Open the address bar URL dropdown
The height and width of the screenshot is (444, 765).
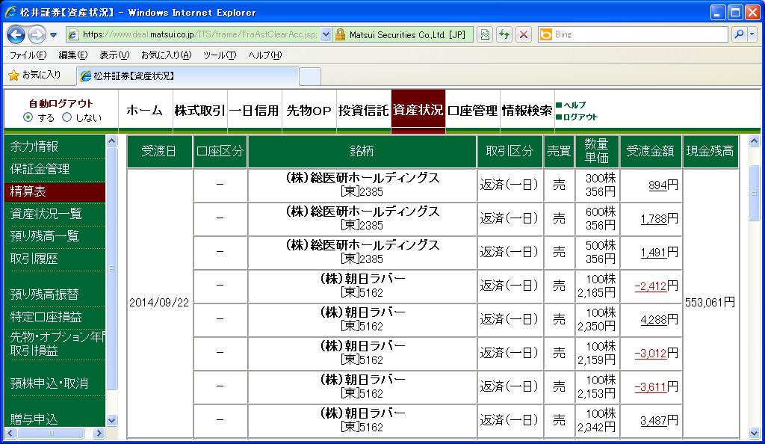tap(326, 34)
